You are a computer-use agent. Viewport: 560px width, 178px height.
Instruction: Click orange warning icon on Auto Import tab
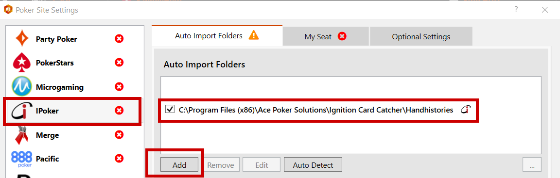point(254,35)
